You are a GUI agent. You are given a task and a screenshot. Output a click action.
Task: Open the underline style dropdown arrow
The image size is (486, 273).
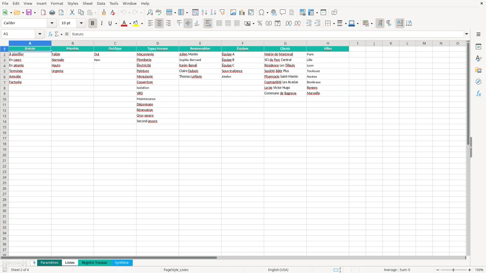(116, 23)
